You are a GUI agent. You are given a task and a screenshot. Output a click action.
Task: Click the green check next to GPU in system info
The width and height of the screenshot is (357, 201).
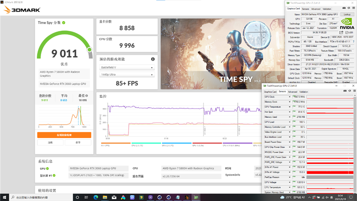(47, 169)
